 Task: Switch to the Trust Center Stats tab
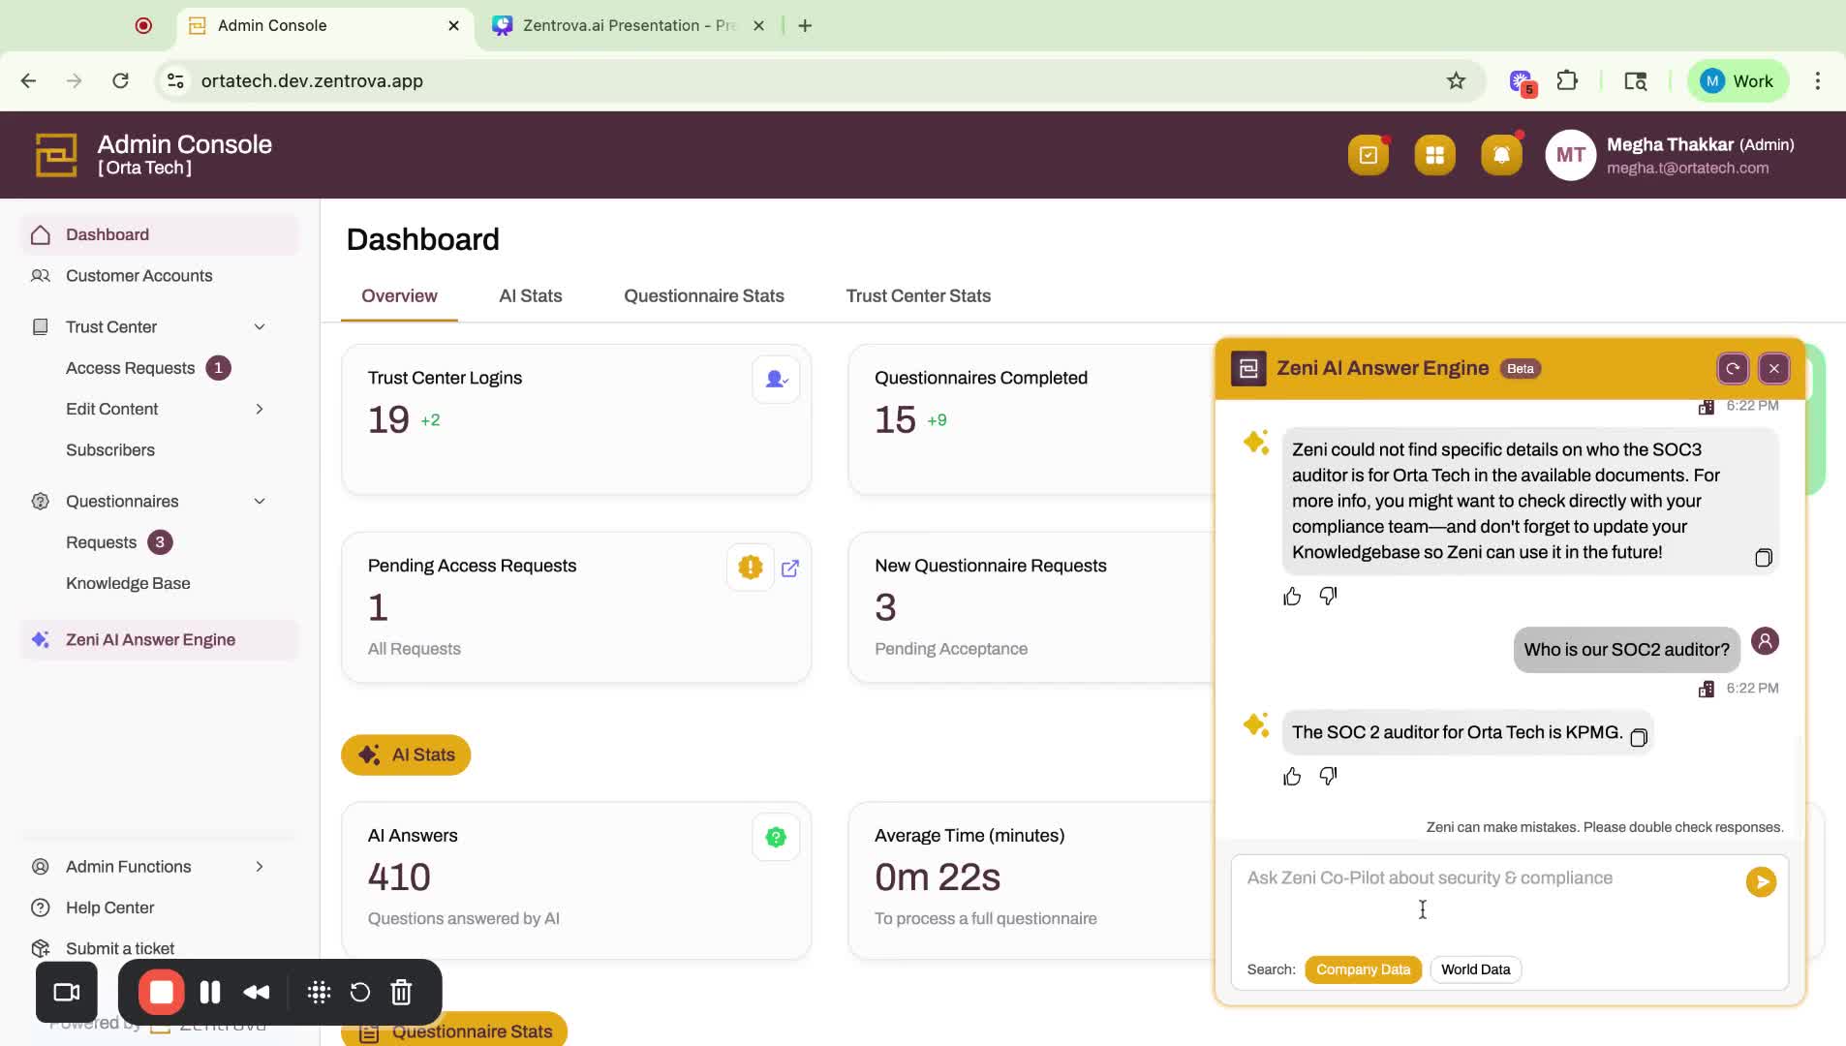[918, 296]
